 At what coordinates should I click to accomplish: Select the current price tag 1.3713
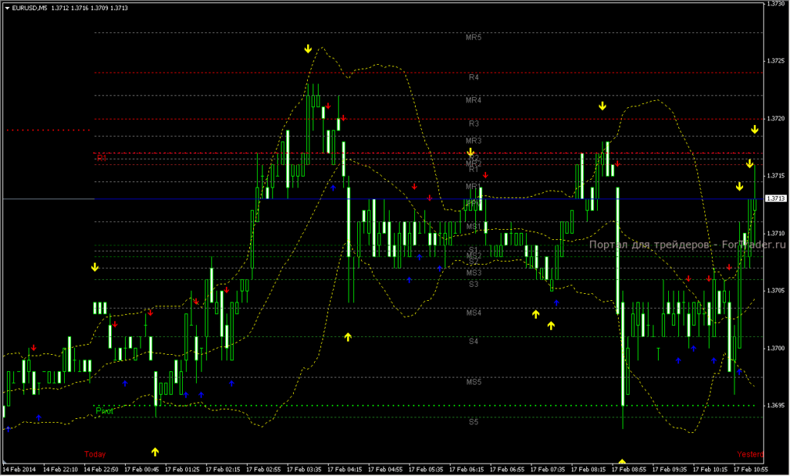[776, 198]
